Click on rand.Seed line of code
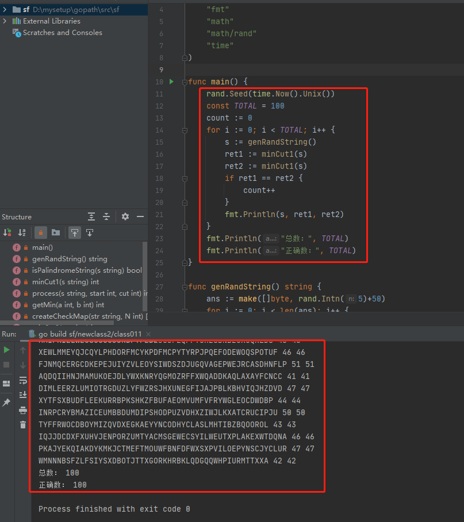This screenshot has width=464, height=522. (x=270, y=94)
